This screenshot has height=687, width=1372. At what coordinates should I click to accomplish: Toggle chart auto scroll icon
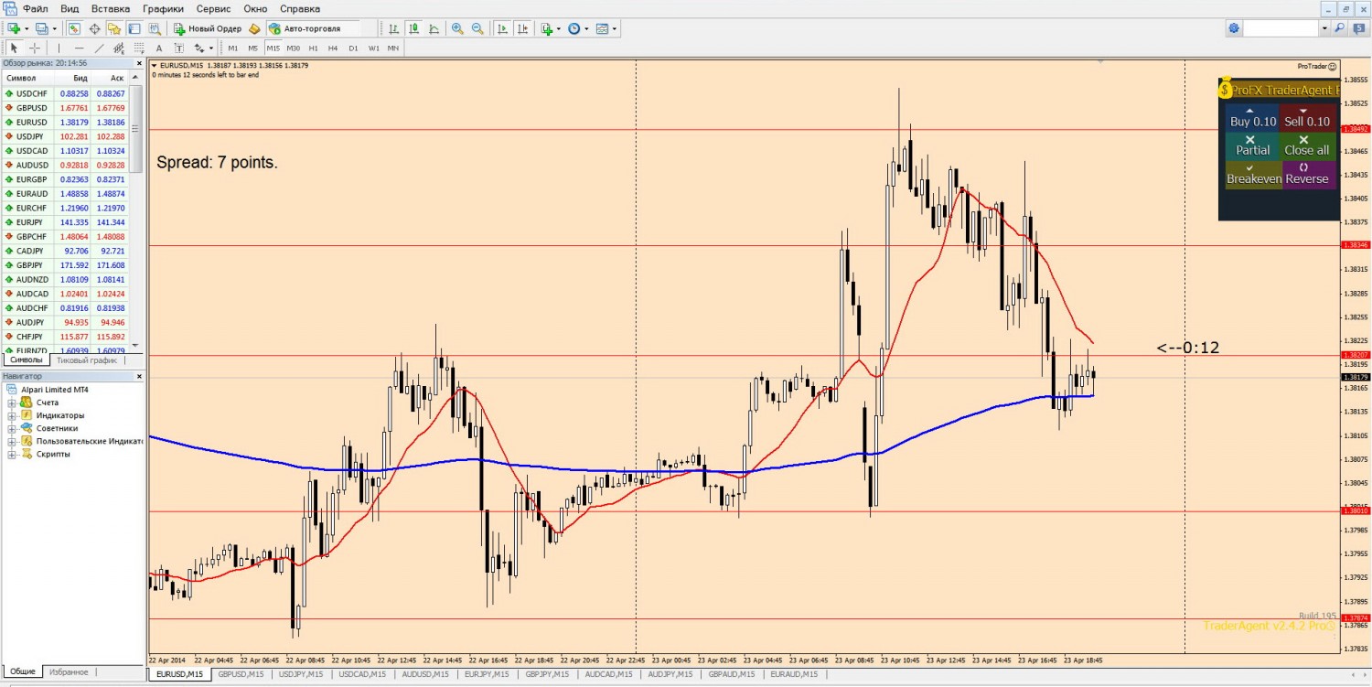pos(502,28)
